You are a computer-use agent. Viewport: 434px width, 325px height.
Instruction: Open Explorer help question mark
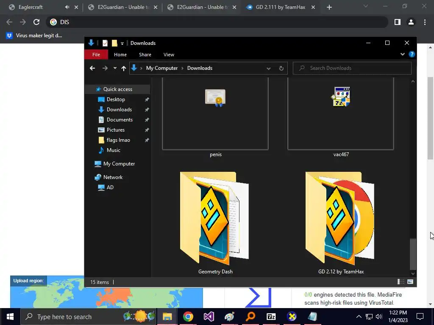pyautogui.click(x=412, y=54)
